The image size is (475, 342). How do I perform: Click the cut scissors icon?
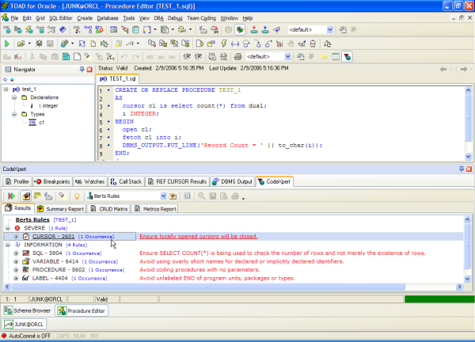[32, 57]
